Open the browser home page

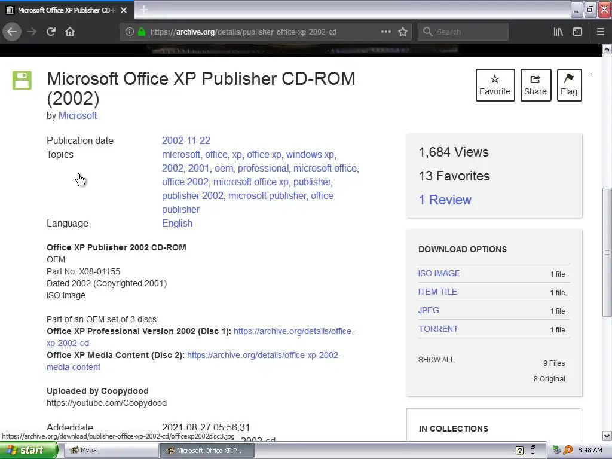[x=70, y=32]
